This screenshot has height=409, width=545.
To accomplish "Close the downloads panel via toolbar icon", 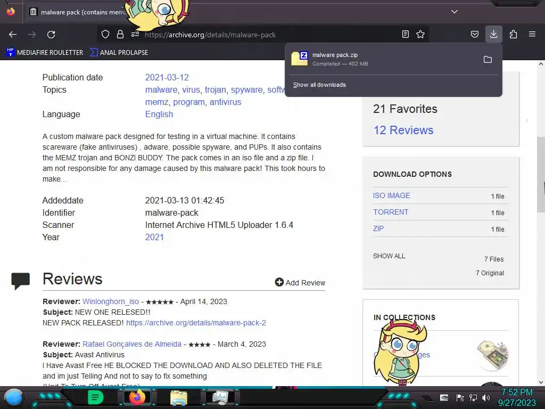I will point(493,34).
